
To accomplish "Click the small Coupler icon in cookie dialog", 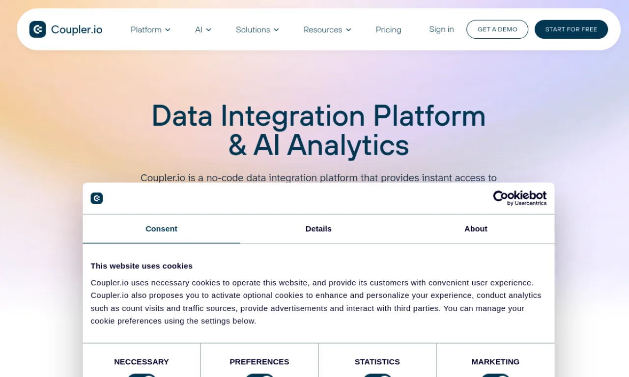I will pos(97,198).
